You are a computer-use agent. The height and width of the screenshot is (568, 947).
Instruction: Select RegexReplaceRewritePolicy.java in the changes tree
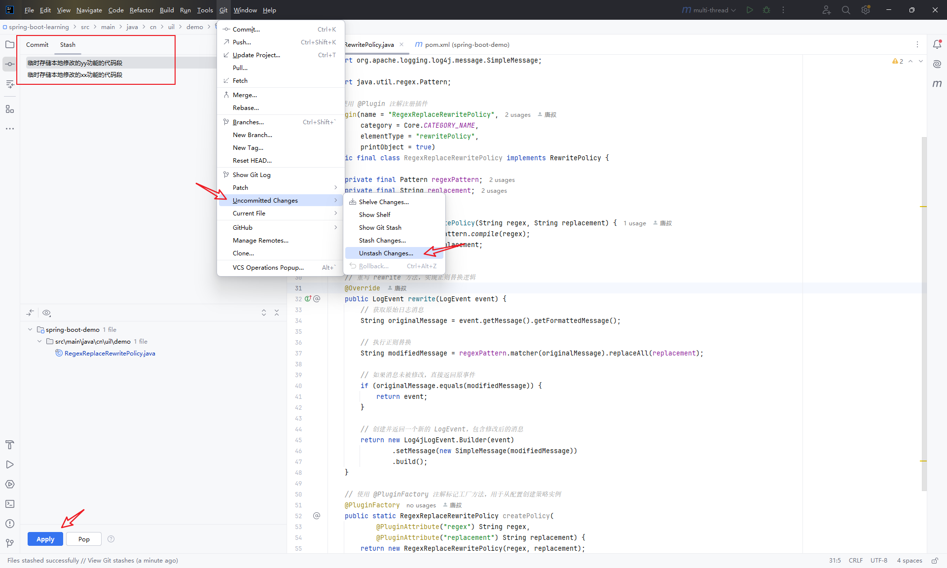point(109,353)
